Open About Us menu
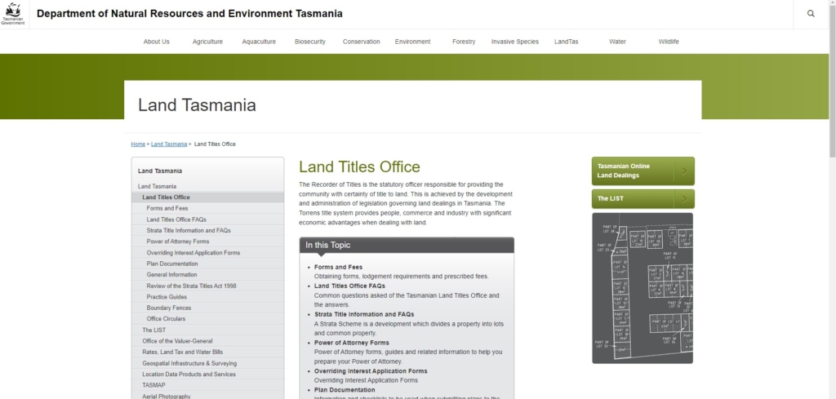The image size is (836, 399). click(156, 42)
